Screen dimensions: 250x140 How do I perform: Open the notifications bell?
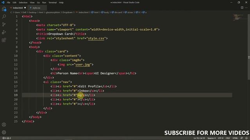246,138
